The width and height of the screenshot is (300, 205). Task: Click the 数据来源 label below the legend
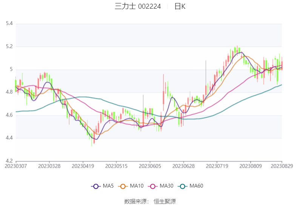tap(135, 201)
